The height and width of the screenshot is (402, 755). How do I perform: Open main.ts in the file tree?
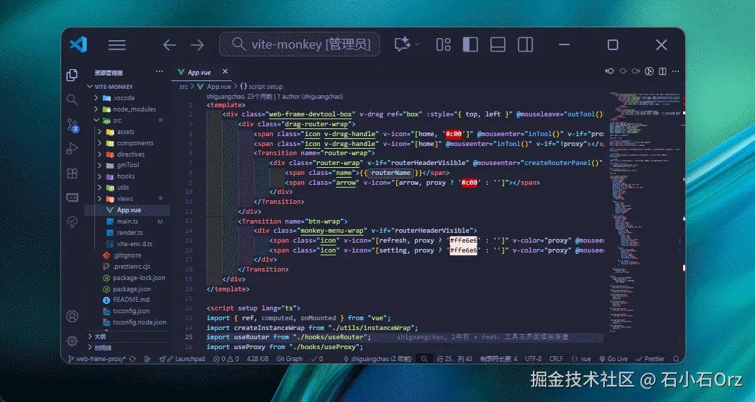[128, 221]
